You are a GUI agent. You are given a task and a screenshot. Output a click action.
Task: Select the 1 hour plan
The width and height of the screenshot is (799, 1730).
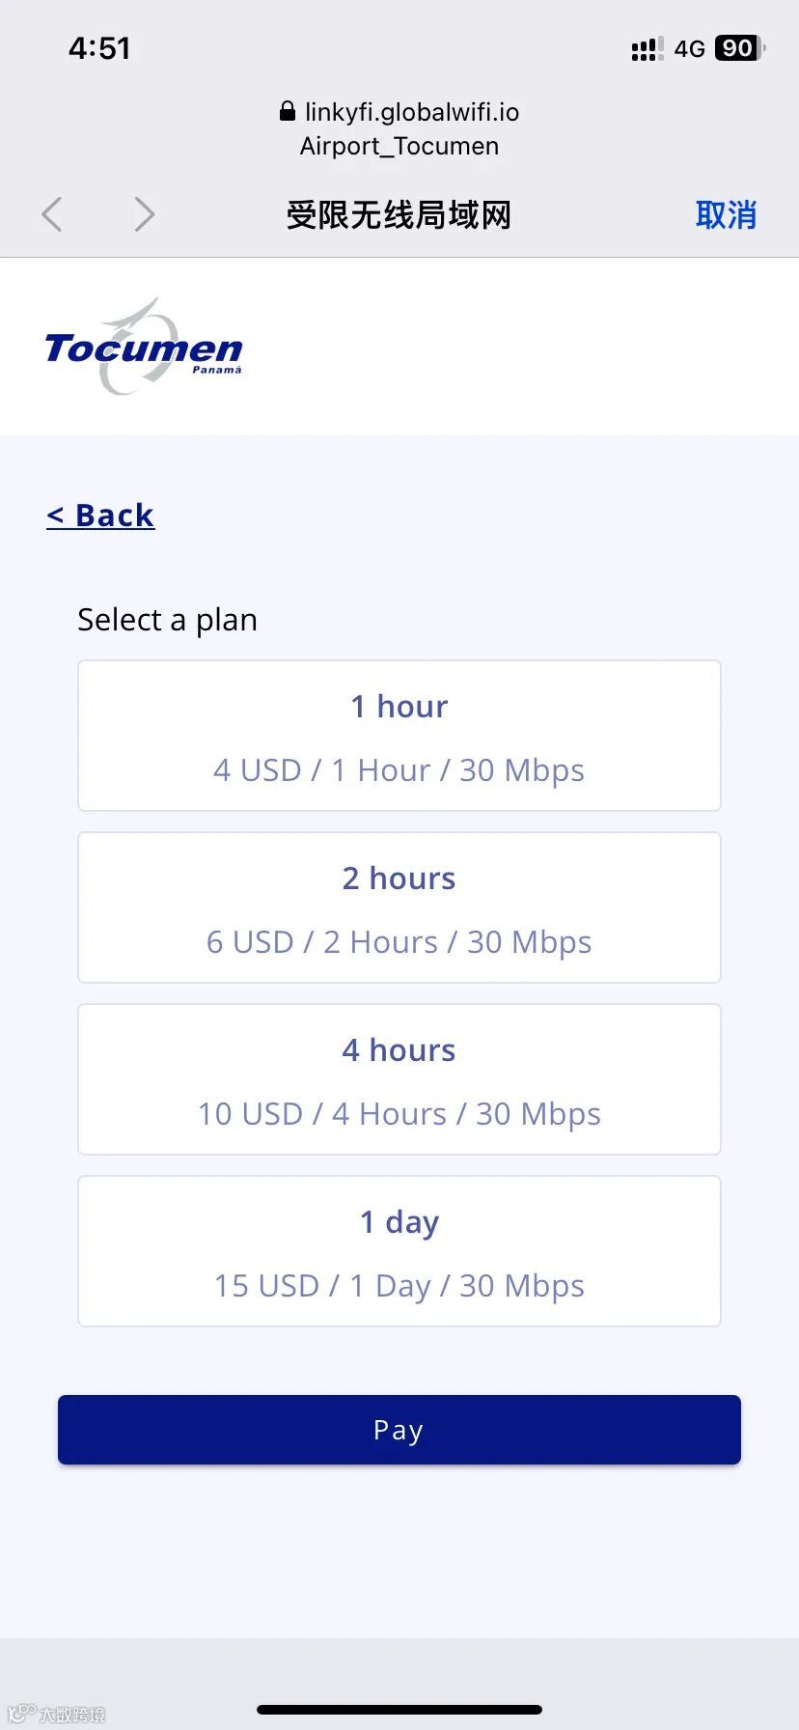399,736
